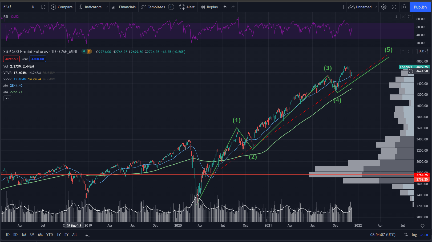The height and width of the screenshot is (242, 432).
Task: Toggle auto scale mode
Action: 424,235
